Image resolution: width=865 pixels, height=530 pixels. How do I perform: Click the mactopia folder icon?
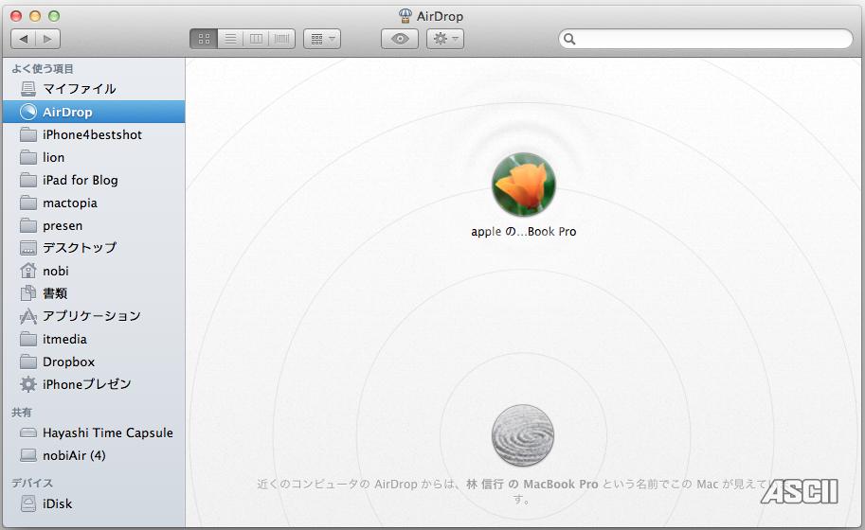tap(28, 203)
